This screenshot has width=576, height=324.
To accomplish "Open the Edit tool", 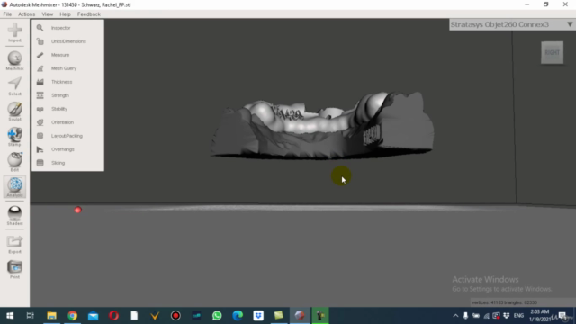I will click(x=14, y=162).
